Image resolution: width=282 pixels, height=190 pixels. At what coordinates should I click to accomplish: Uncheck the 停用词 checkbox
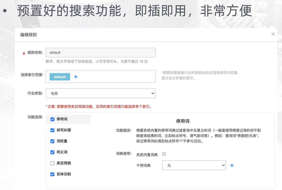coord(52,119)
